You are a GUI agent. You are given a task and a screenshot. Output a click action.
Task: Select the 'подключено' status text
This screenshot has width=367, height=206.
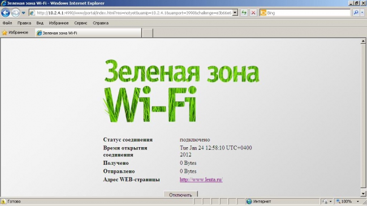(x=195, y=140)
